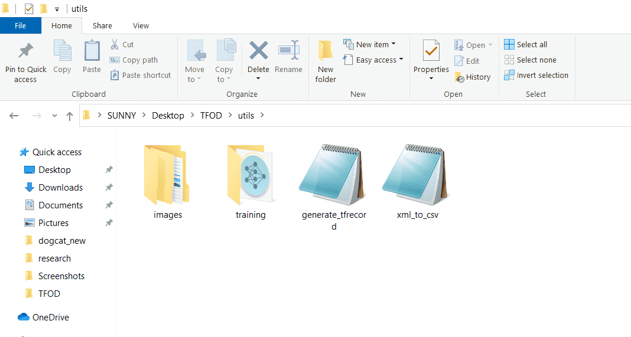Click the Paste clipboard icon
631x337 pixels.
pyautogui.click(x=92, y=51)
